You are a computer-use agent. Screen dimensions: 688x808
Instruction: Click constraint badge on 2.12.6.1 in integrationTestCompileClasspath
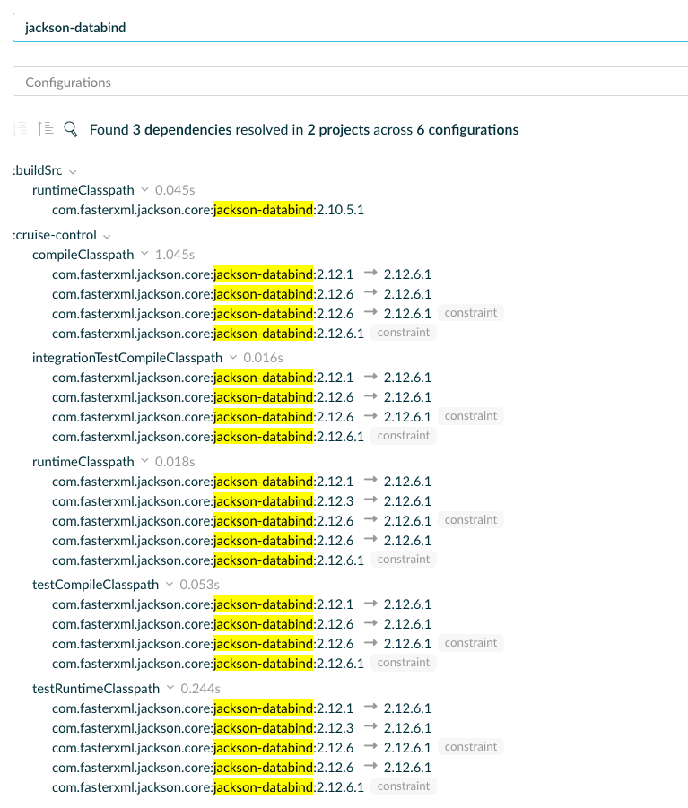pyautogui.click(x=403, y=436)
